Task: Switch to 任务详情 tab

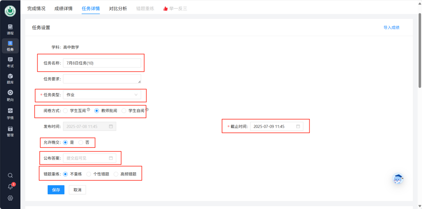Action: click(x=91, y=9)
